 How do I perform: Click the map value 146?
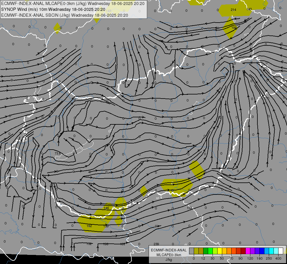point(106,208)
